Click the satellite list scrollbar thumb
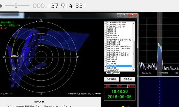This screenshot has width=179, height=107. tap(133, 54)
